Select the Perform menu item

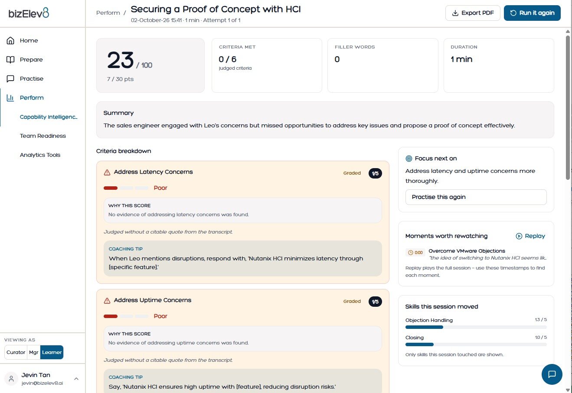coord(42,98)
